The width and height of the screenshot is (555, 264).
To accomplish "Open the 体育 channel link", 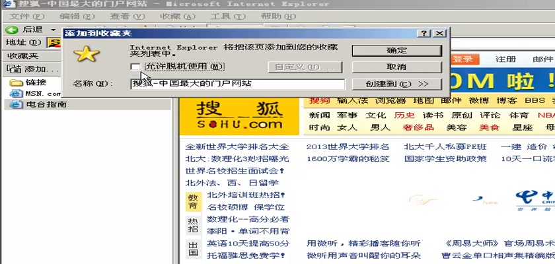I will pyautogui.click(x=519, y=115).
